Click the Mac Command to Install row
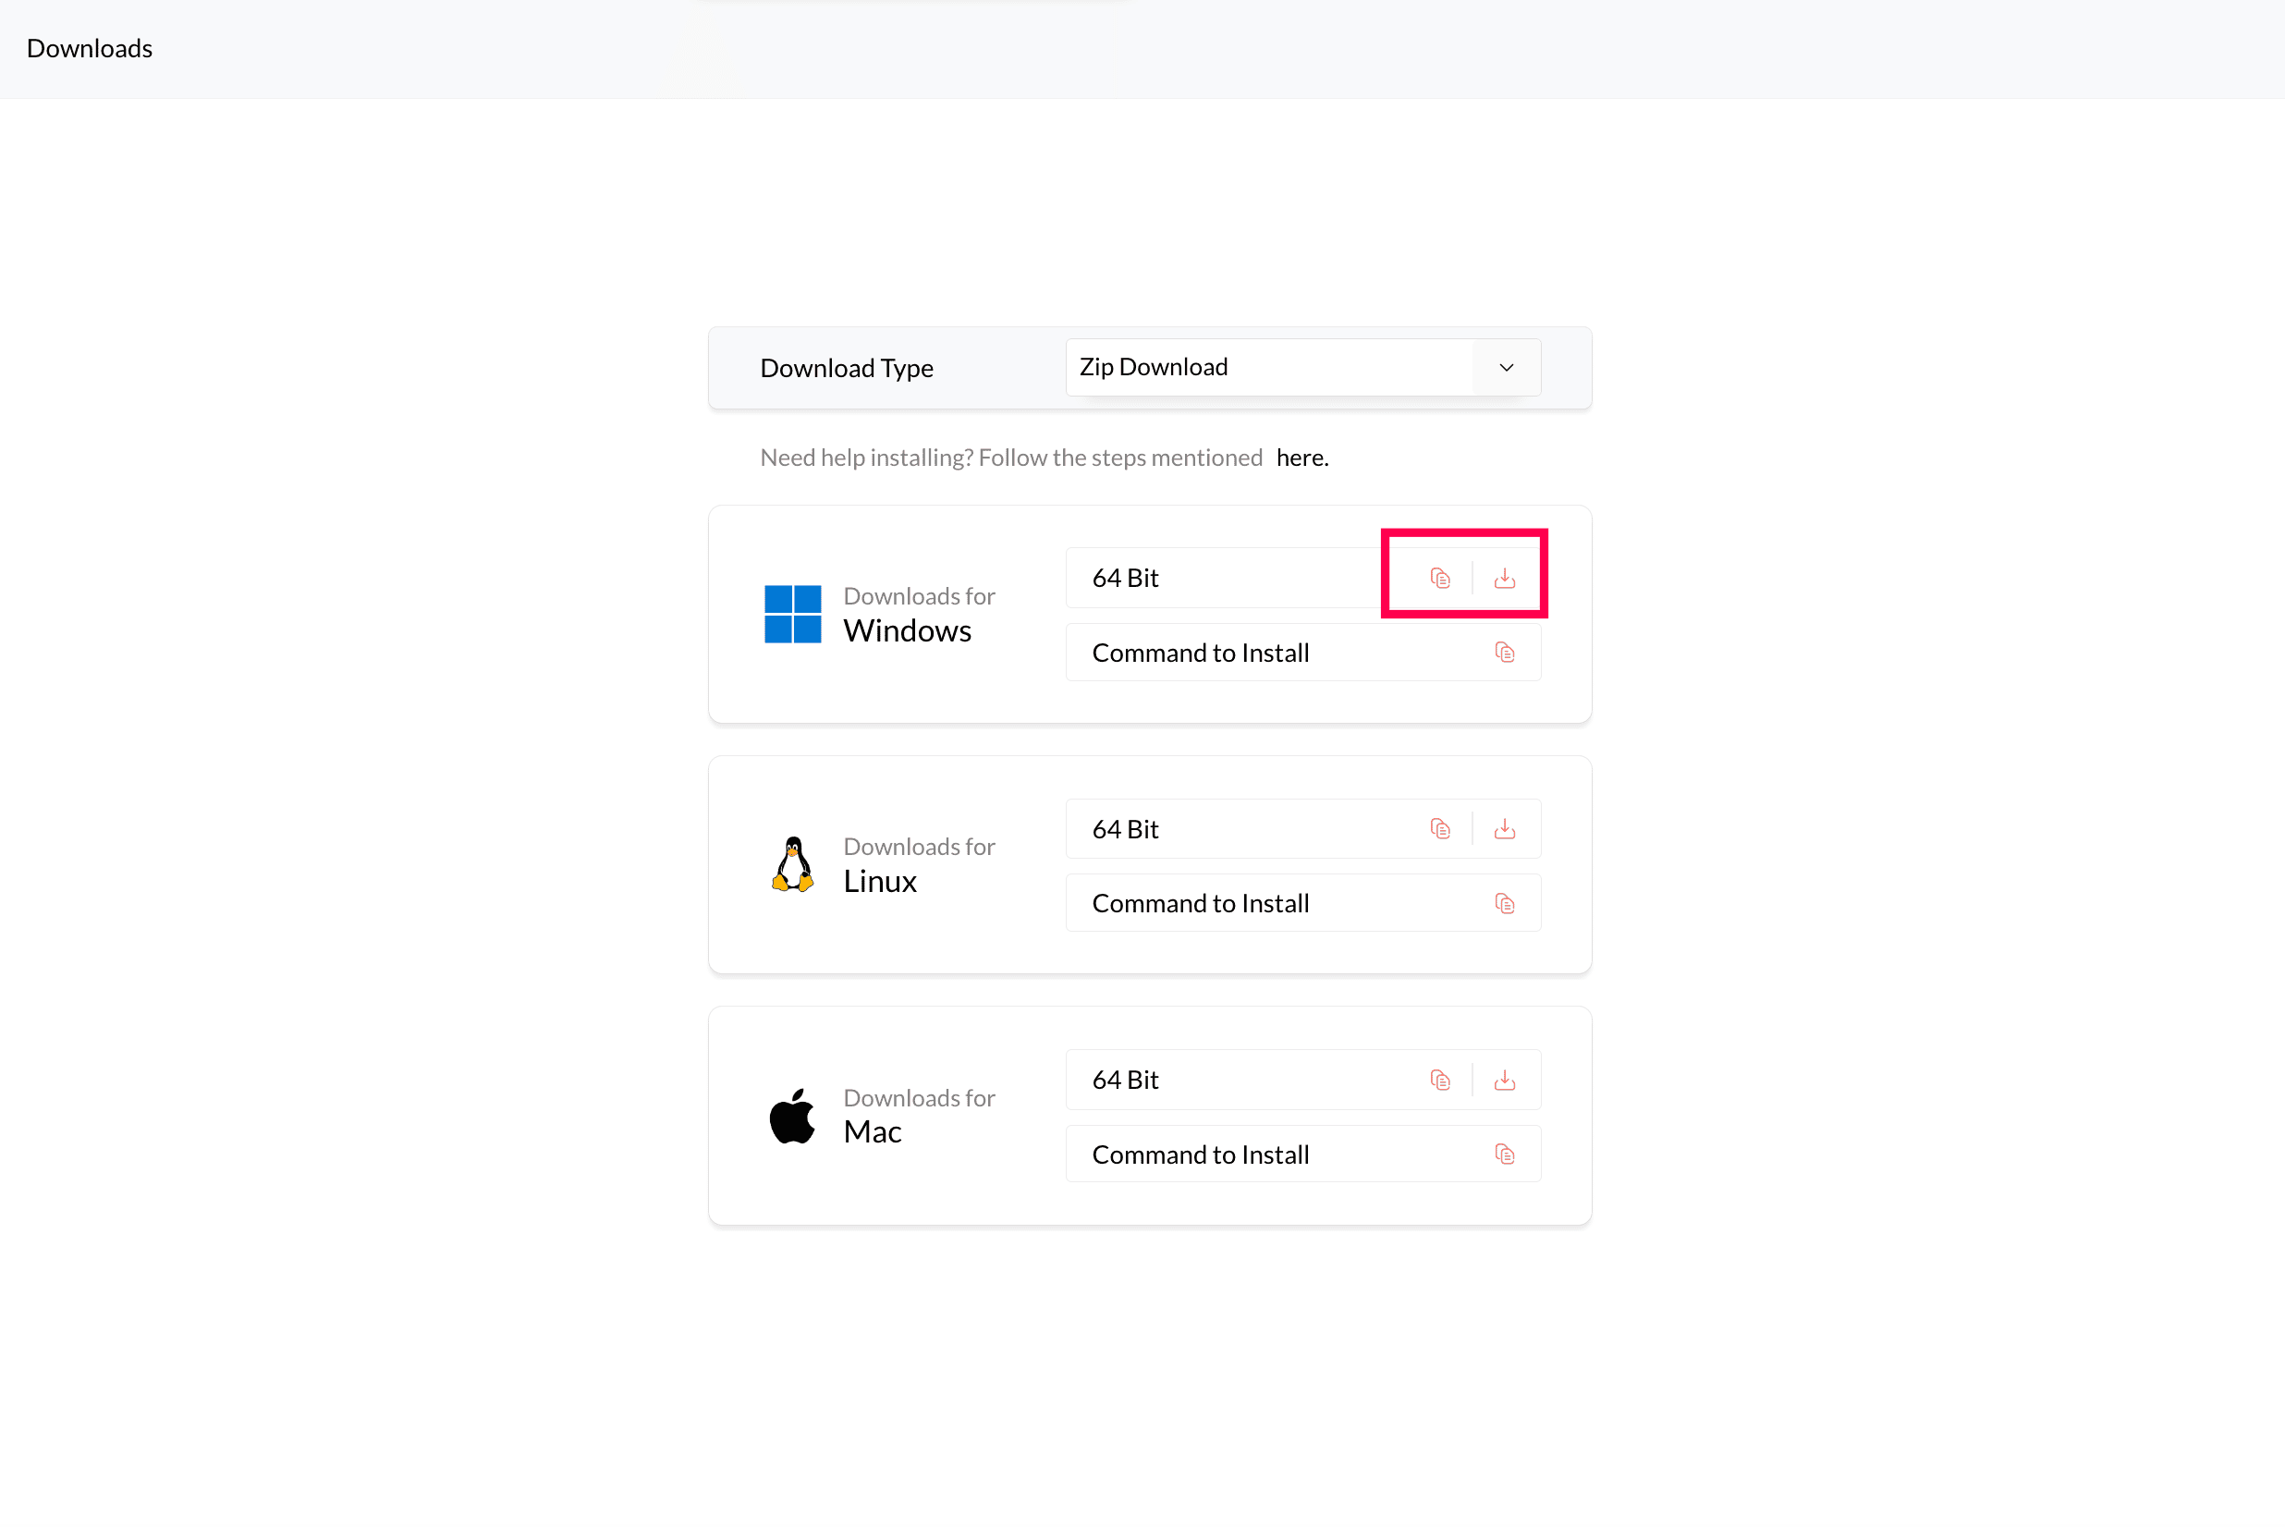The image size is (2285, 1527). pyautogui.click(x=1201, y=1155)
